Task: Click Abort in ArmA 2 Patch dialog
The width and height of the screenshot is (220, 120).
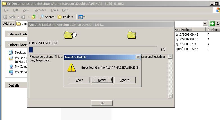Action: pos(79,80)
